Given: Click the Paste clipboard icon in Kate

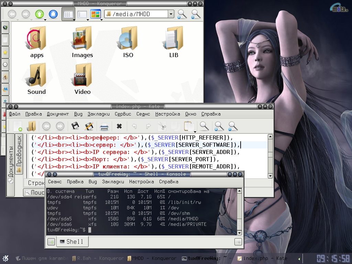Looking at the screenshot, I should tap(189, 126).
